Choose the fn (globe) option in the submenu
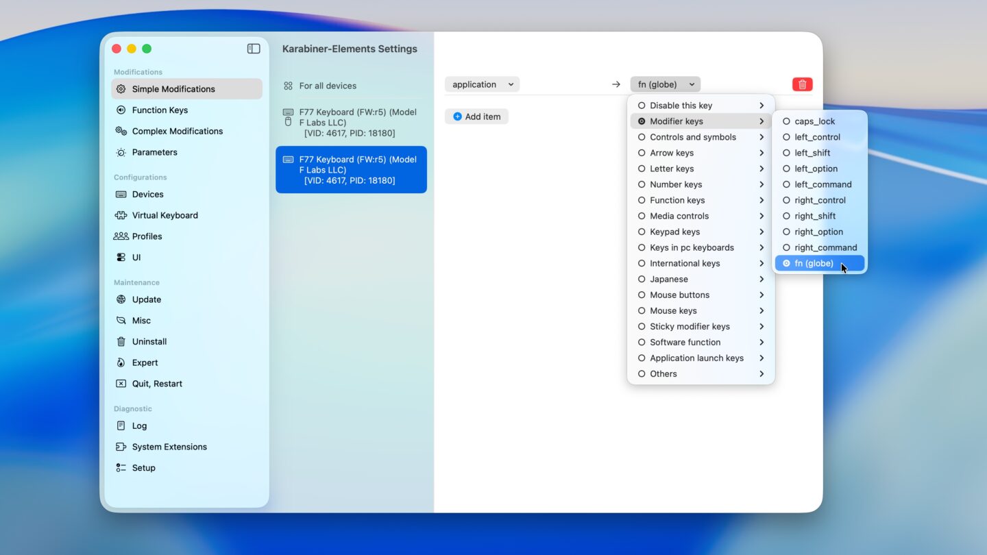Viewport: 987px width, 555px height. tap(820, 263)
